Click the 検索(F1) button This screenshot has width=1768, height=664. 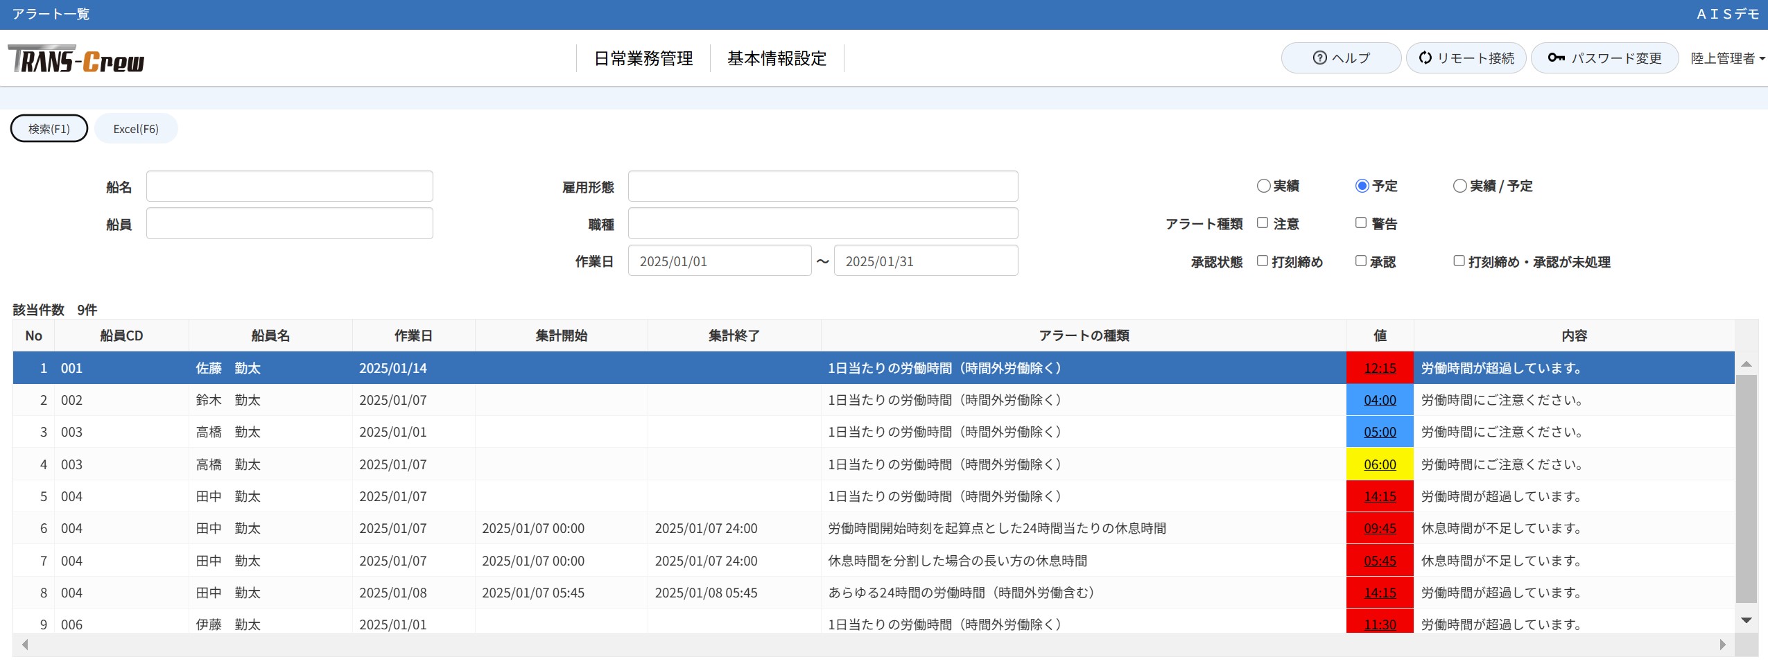[49, 128]
